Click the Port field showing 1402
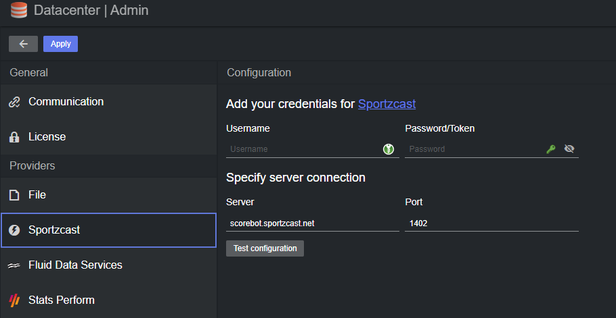Viewport: 616px width, 318px height. [x=491, y=223]
